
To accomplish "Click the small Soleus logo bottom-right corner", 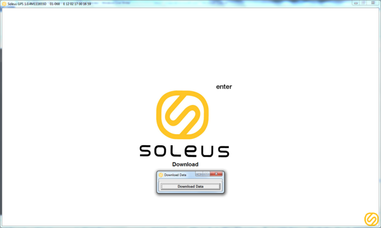I will pos(371,219).
